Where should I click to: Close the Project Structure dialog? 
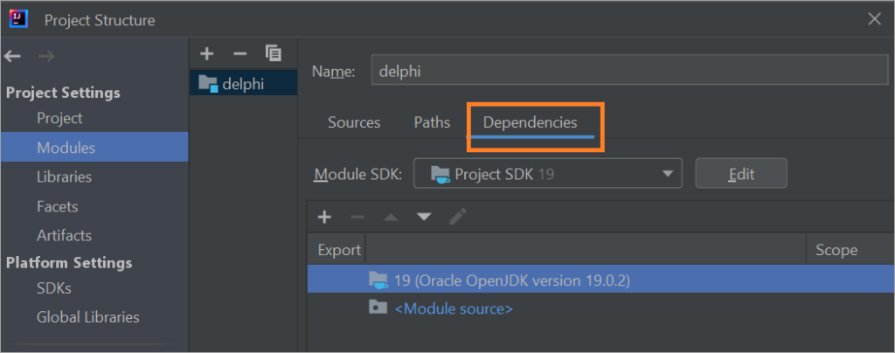coord(874,19)
